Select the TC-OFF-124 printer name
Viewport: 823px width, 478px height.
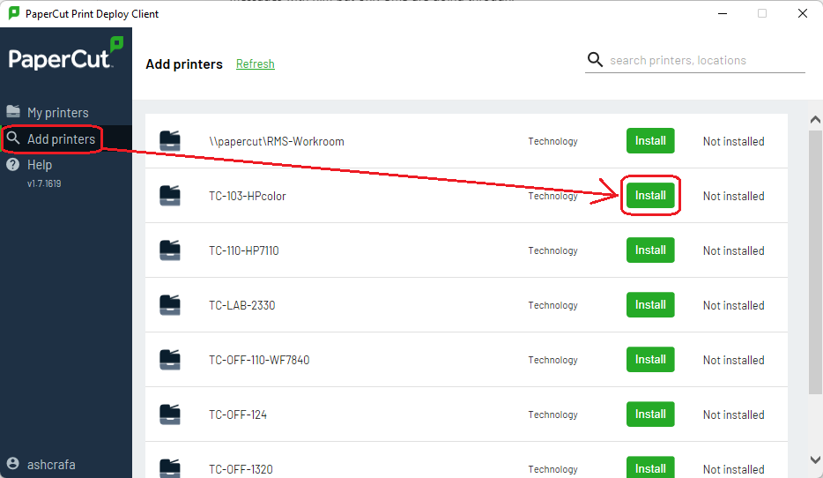[x=238, y=415]
